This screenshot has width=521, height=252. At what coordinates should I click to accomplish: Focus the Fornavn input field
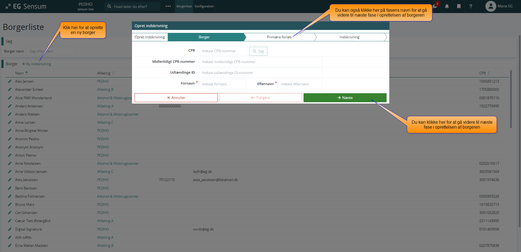pos(222,84)
